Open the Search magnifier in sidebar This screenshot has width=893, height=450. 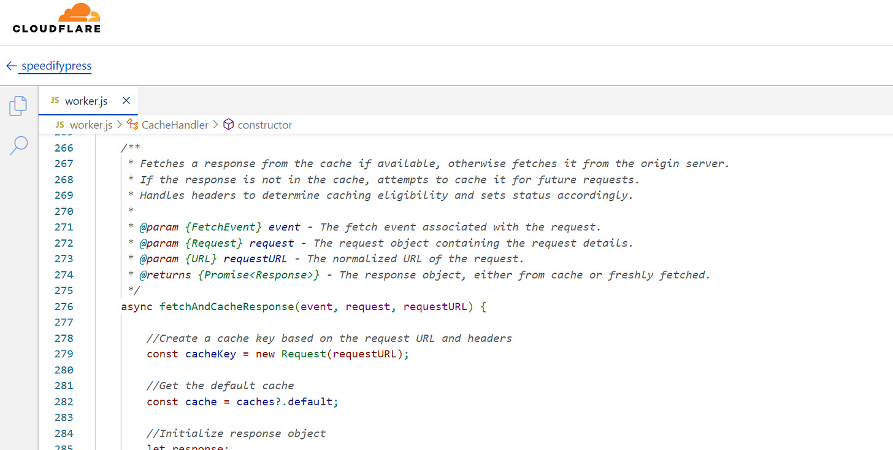tap(18, 145)
